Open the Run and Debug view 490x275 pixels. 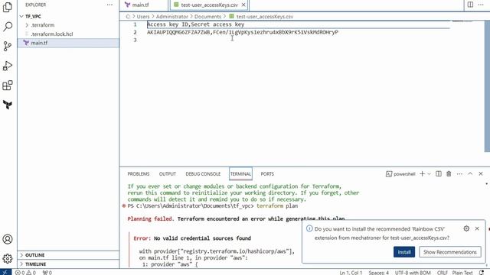(8, 66)
